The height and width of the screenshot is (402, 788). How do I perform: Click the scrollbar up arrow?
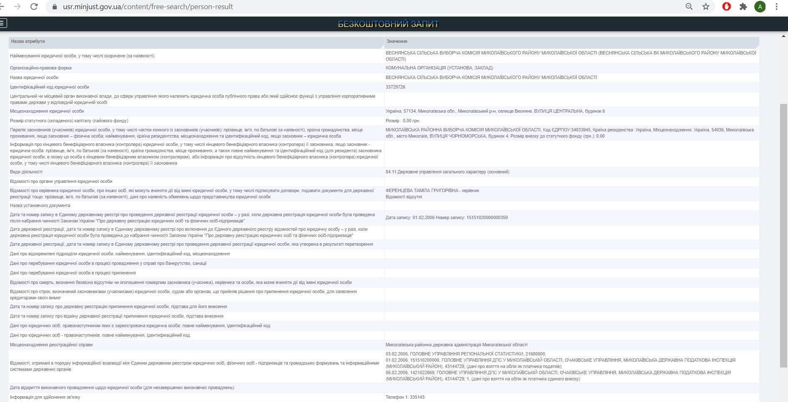pyautogui.click(x=783, y=36)
